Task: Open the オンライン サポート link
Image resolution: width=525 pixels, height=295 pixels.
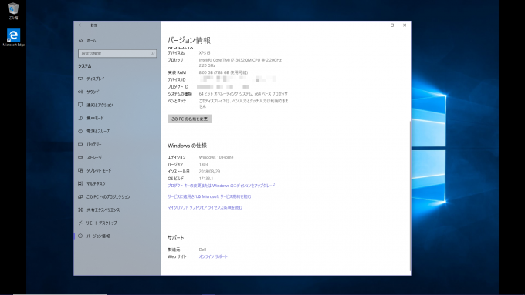Action: (213, 256)
